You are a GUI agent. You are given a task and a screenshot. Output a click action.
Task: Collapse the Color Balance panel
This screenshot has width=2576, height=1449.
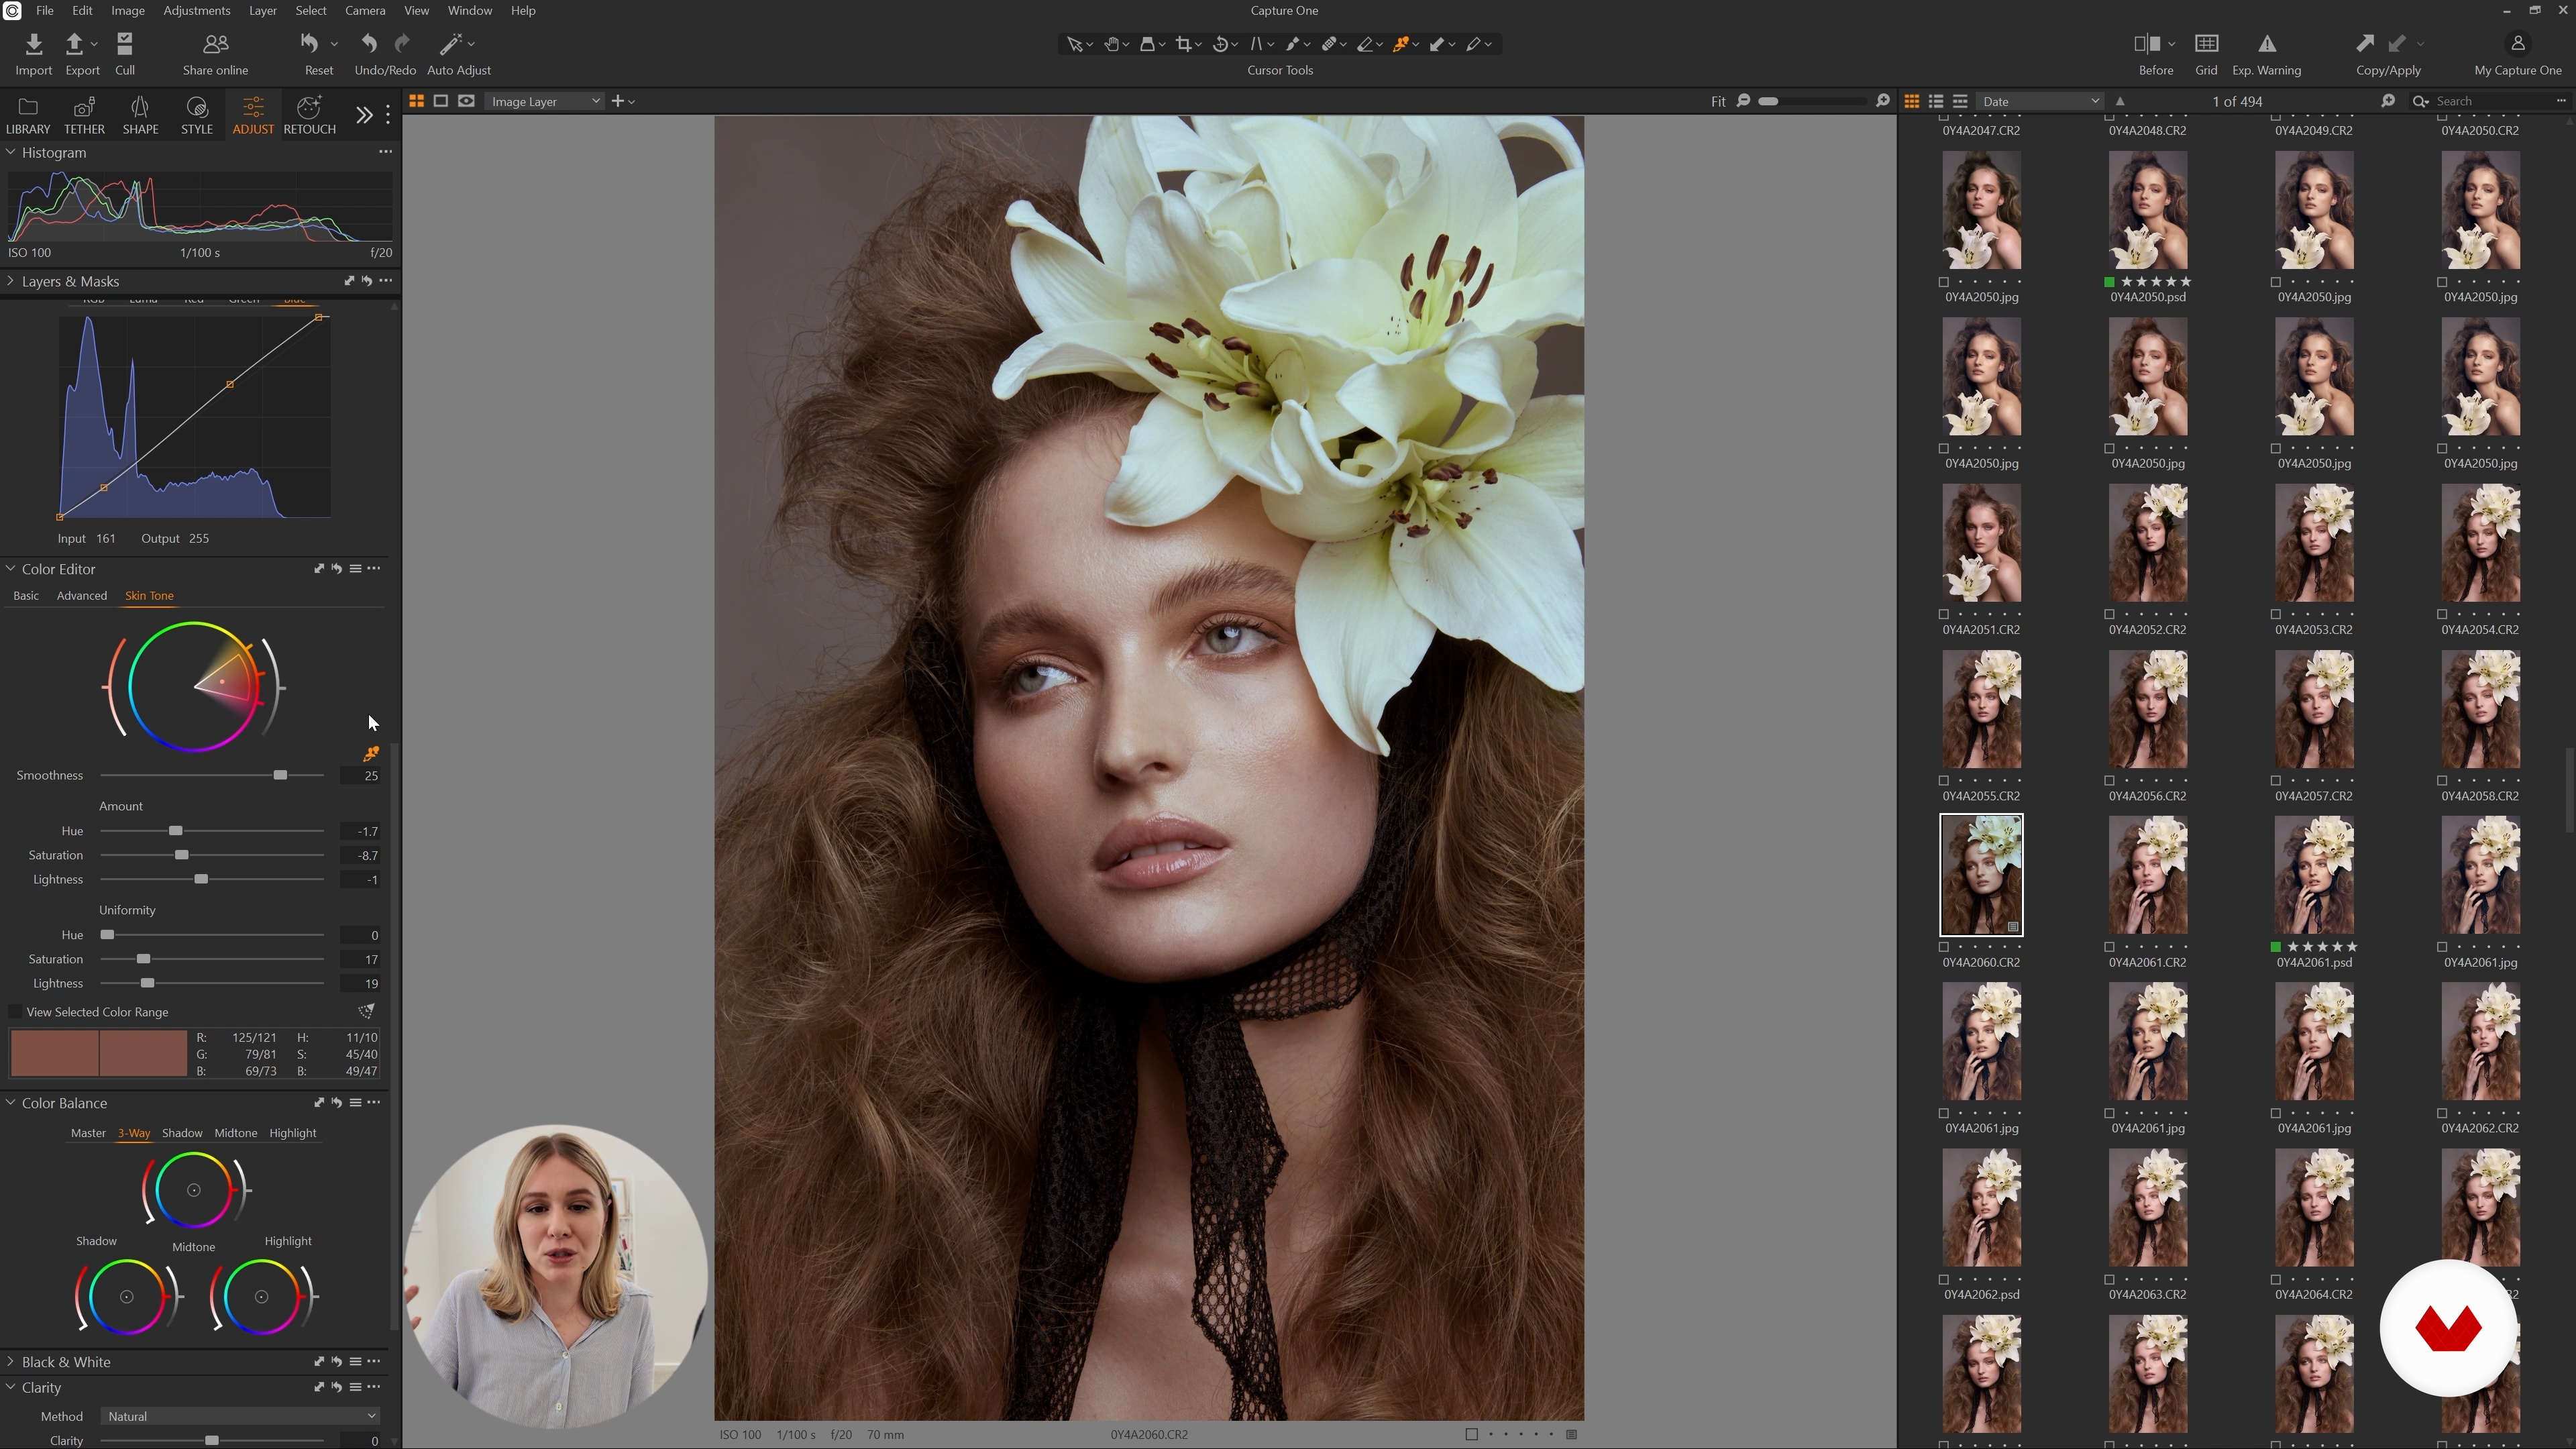point(11,1103)
